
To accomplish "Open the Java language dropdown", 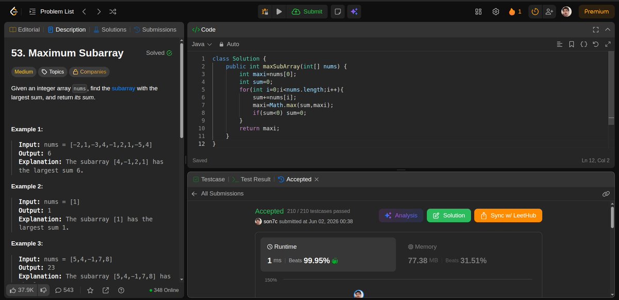I will click(x=201, y=44).
